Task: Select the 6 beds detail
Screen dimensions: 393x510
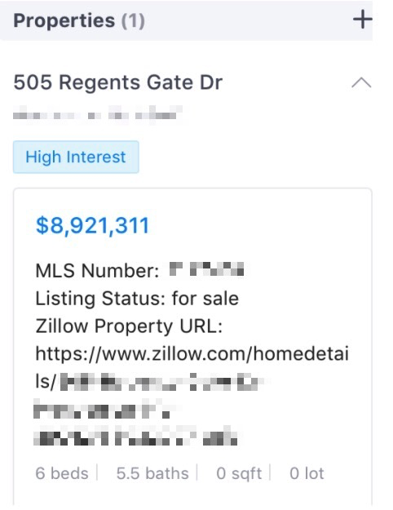Action: (62, 473)
